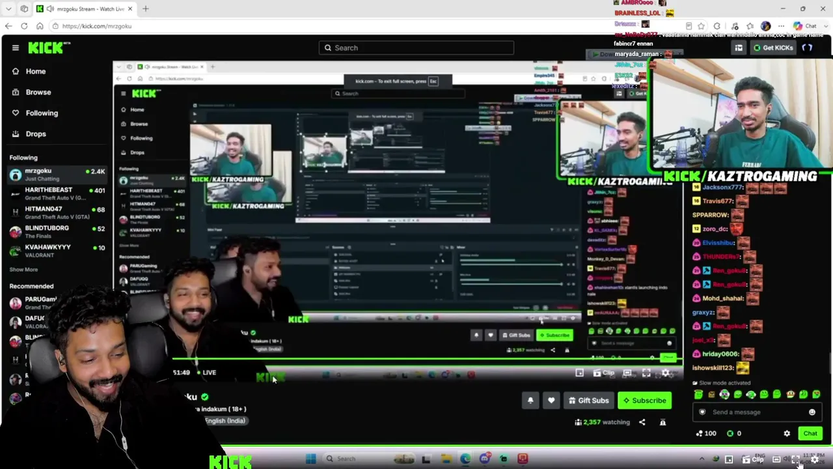The width and height of the screenshot is (833, 469).
Task: Click the 2,357 watching viewer count
Action: click(x=602, y=422)
